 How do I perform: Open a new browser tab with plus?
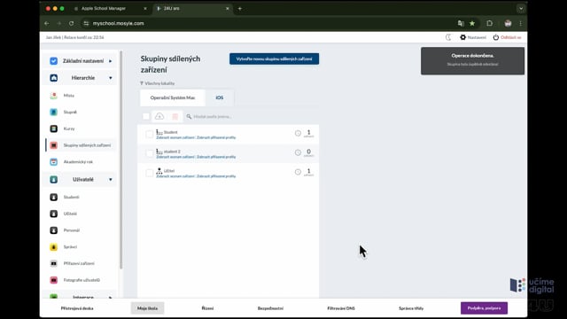(240, 8)
